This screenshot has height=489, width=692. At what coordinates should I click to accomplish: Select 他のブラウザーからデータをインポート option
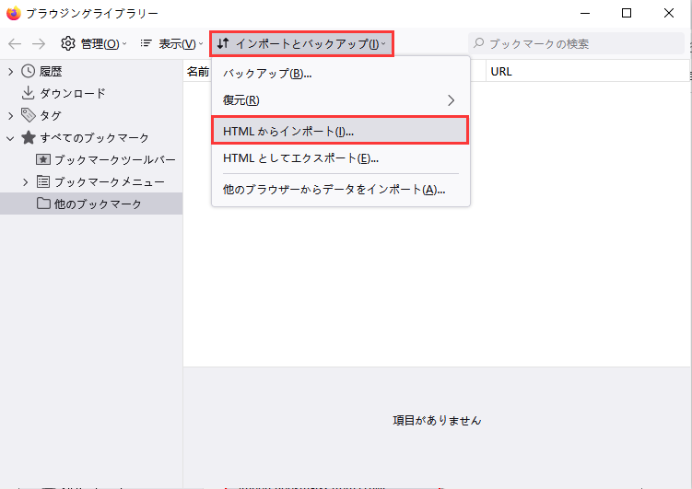tap(334, 189)
